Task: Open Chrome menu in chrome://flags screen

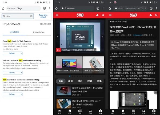Action: 50,8
